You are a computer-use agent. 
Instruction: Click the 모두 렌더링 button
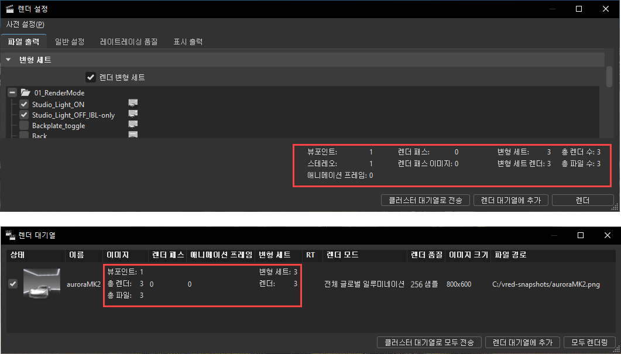[x=590, y=342]
